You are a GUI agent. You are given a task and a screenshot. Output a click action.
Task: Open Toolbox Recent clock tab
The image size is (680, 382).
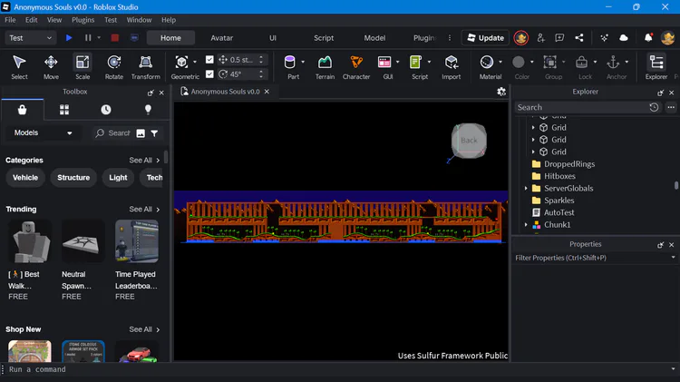click(106, 110)
